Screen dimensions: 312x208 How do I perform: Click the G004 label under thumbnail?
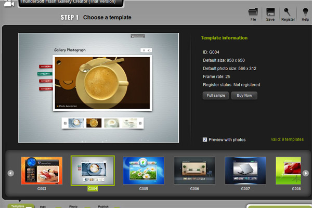[x=93, y=188]
